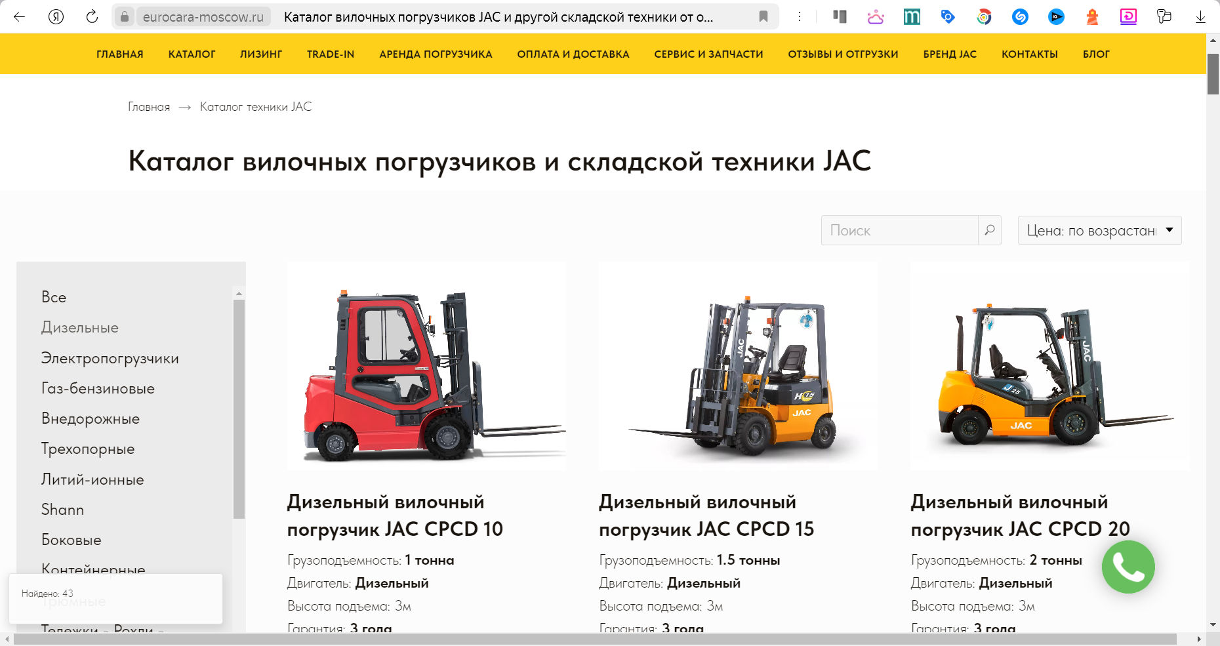Screen dimensions: 1220x646
Task: Click the orange CPCD 20 forklift image
Action: click(1050, 366)
